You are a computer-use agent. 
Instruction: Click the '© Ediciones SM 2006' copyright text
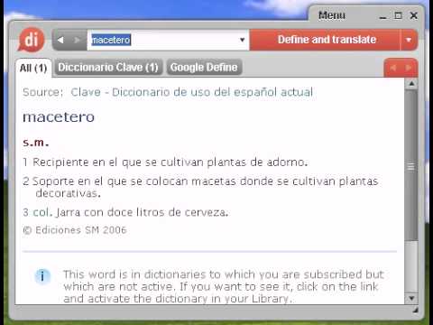(x=75, y=230)
